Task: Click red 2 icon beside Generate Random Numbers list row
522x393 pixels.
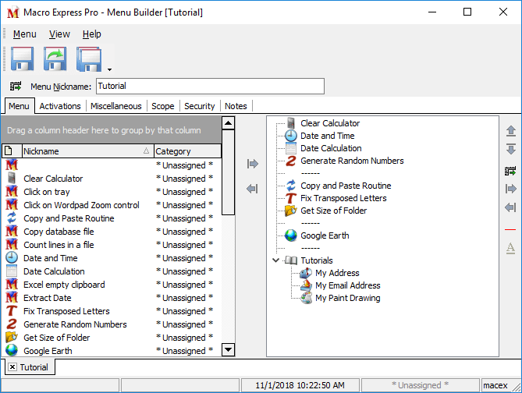Action: 12,324
